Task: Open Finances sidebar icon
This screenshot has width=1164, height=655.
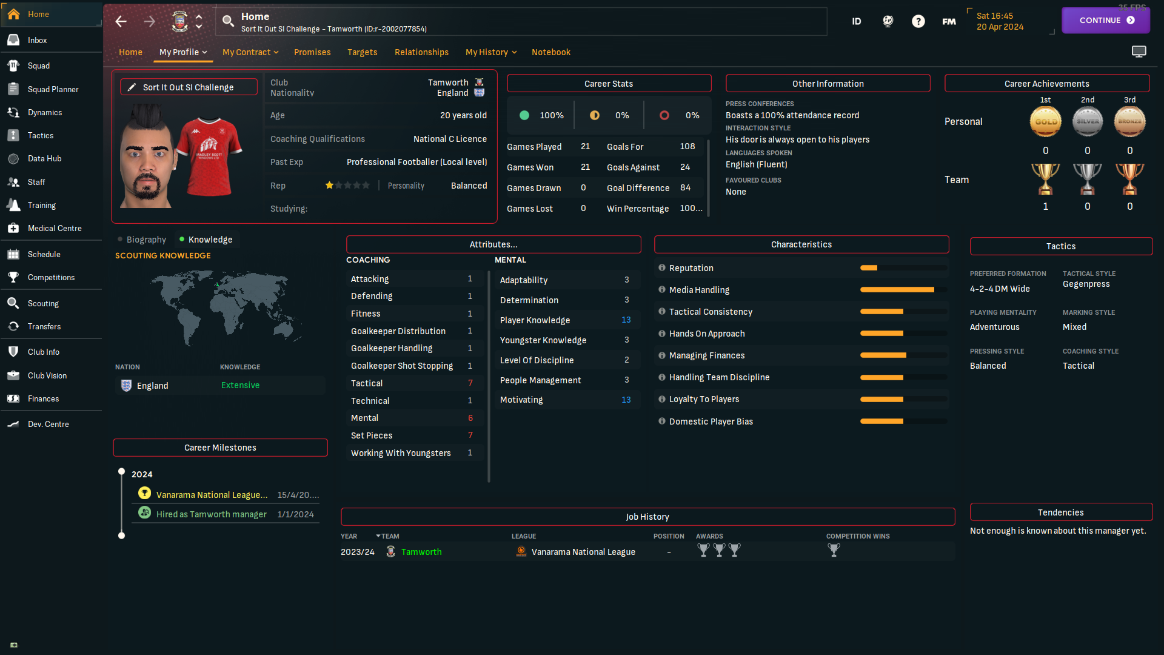Action: pos(13,398)
